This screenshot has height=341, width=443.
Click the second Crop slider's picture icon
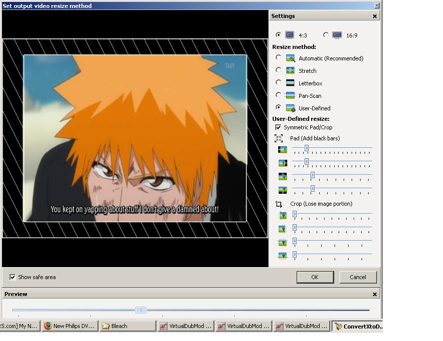point(283,229)
